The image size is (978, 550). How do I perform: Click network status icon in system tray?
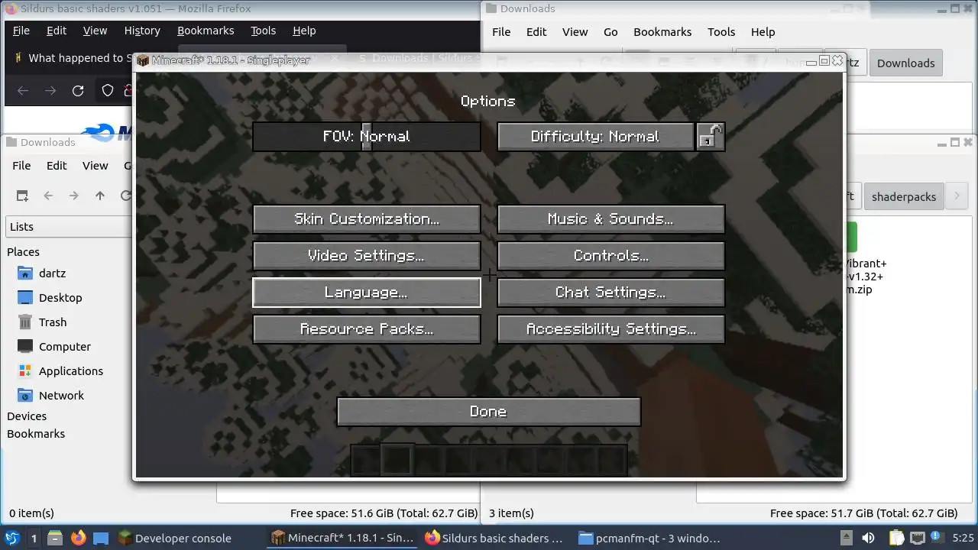point(918,538)
